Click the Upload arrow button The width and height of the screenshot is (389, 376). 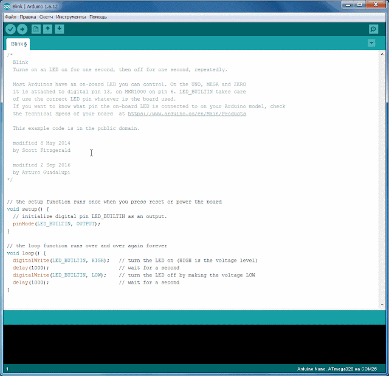pos(22,29)
